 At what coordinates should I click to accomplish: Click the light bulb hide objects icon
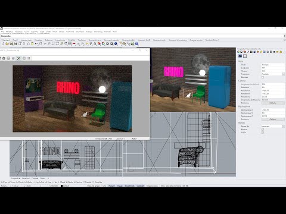tap(91, 43)
